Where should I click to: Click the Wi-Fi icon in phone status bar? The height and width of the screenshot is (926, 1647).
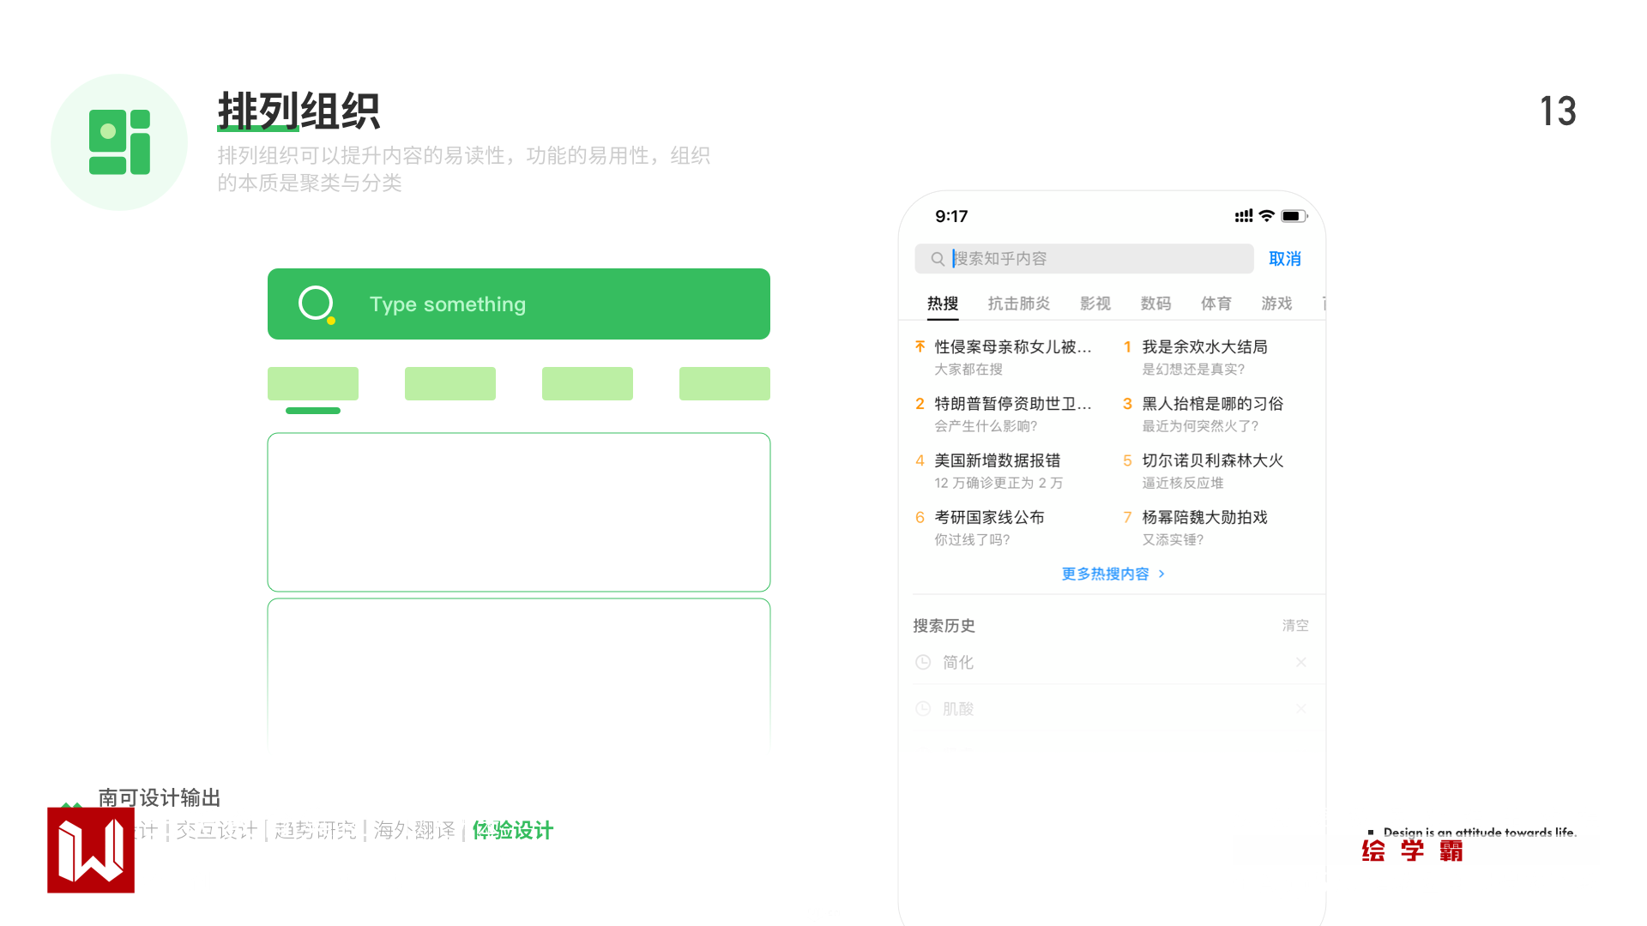tap(1266, 216)
